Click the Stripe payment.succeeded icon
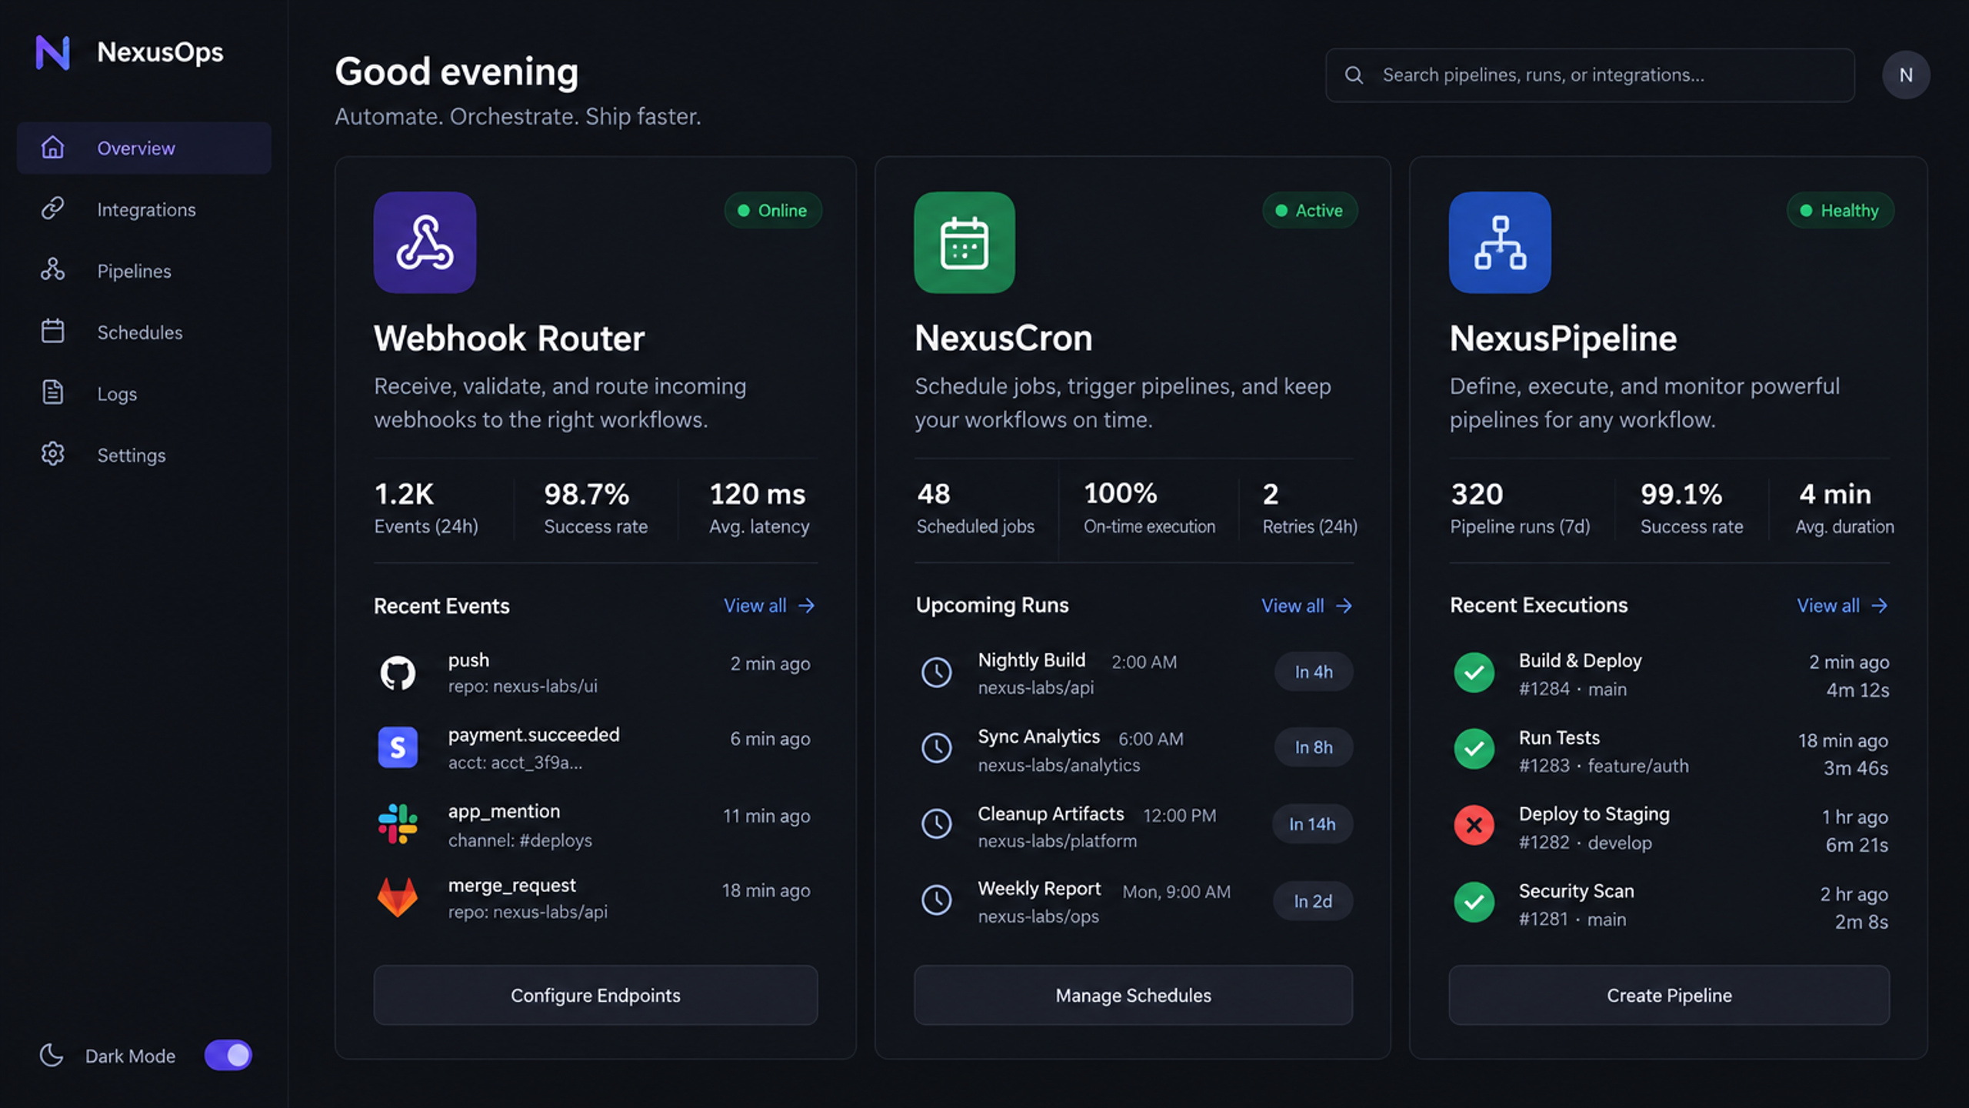 click(398, 747)
